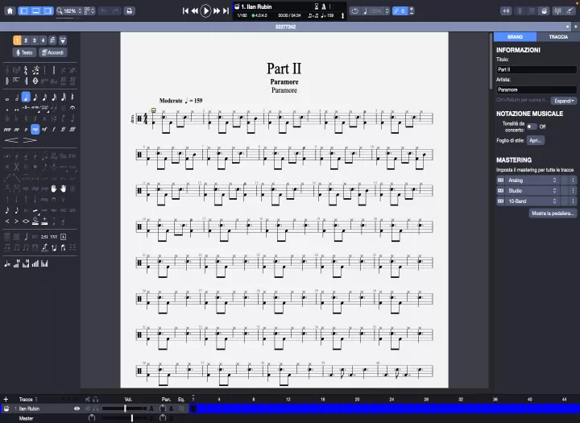Open the 10-Band equalizer selector

(x=532, y=201)
